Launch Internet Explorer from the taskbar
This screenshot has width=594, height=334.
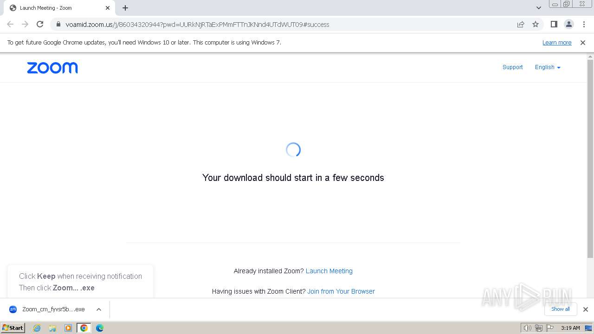pyautogui.click(x=37, y=328)
